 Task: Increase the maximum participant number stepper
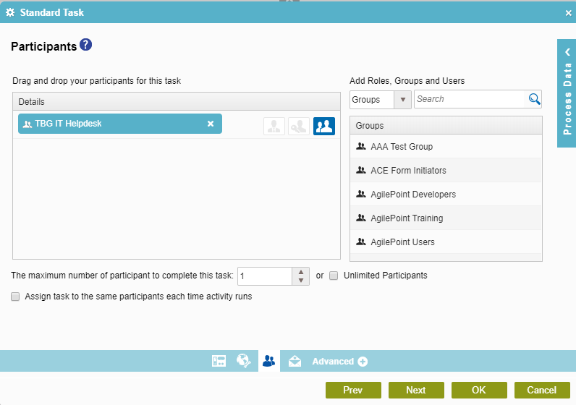pyautogui.click(x=300, y=272)
